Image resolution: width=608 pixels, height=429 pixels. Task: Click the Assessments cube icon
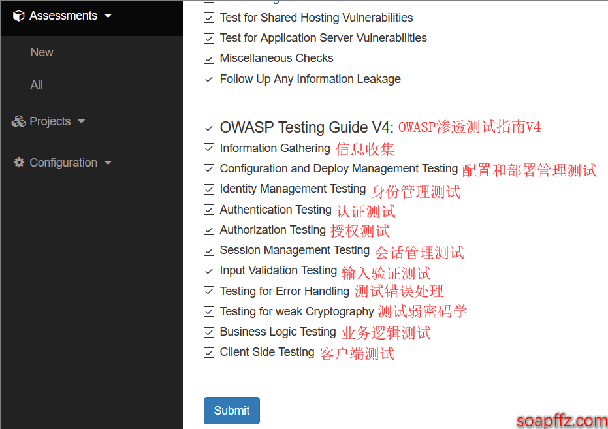(x=18, y=16)
